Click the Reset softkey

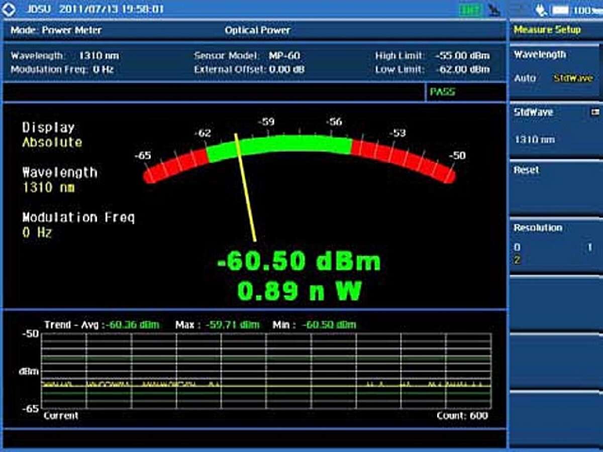coord(556,189)
